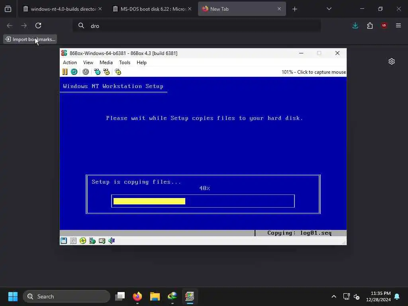Switch to MS-DOS boot disk 6.22 tab
This screenshot has width=408, height=306.
coord(153,9)
